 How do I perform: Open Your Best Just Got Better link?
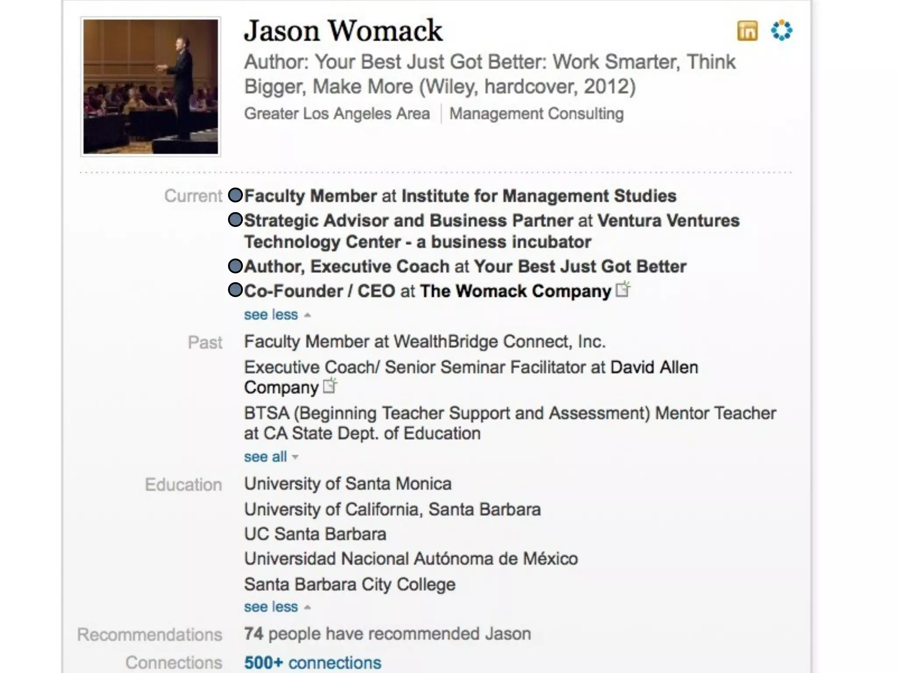click(580, 266)
